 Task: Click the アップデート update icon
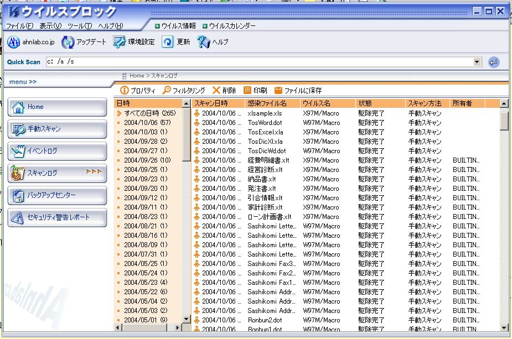(x=68, y=42)
